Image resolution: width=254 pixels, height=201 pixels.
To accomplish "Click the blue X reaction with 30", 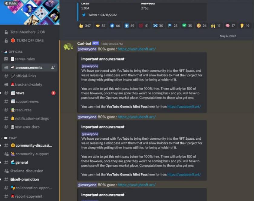I will tap(158, 26).
